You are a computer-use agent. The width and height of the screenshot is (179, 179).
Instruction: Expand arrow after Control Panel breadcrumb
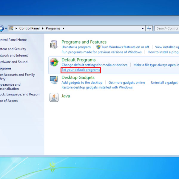[x=43, y=28]
